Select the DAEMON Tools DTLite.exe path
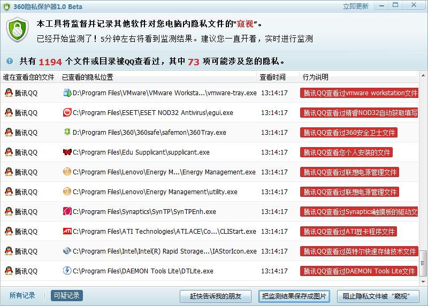Image resolution: width=428 pixels, height=306 pixels. click(x=143, y=271)
